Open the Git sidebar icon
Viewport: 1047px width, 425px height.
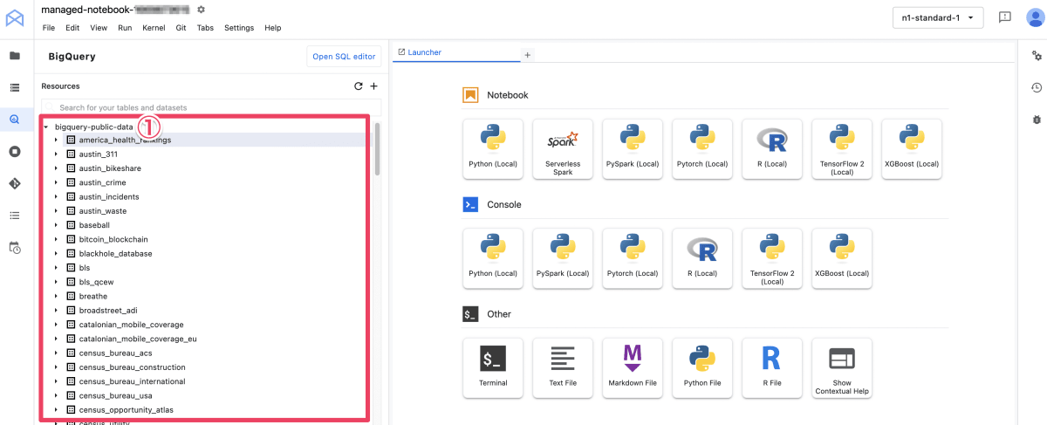pyautogui.click(x=15, y=183)
